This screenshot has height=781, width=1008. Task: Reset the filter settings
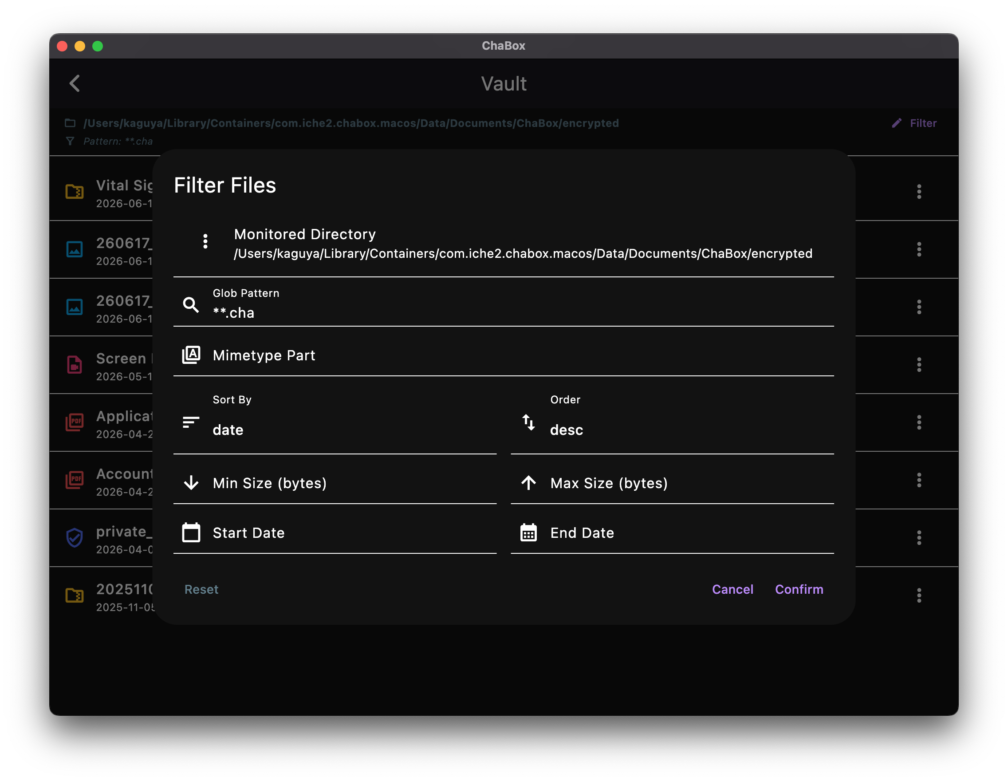[x=201, y=589]
